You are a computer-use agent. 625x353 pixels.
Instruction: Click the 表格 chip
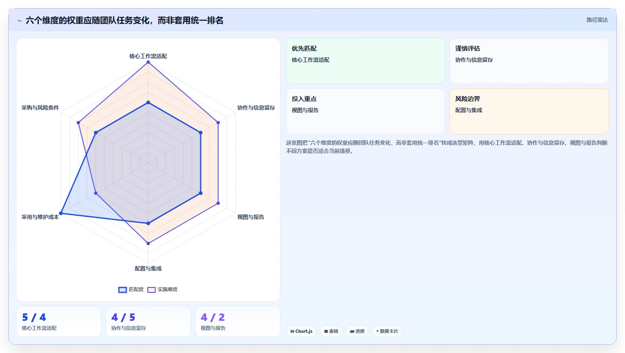[331, 331]
